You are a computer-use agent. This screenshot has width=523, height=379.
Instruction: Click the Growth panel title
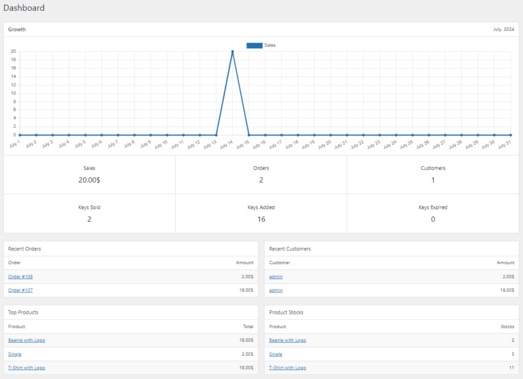tap(17, 29)
